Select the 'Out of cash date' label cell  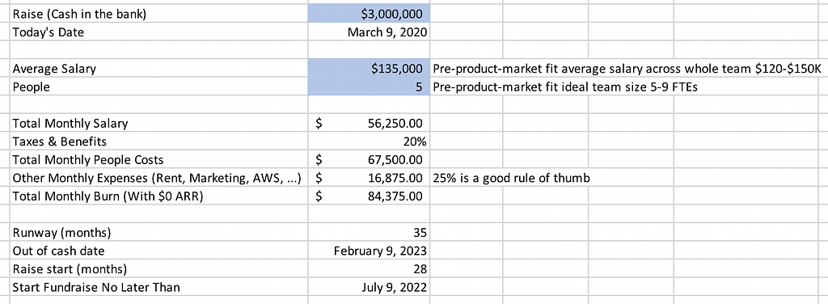coord(159,251)
